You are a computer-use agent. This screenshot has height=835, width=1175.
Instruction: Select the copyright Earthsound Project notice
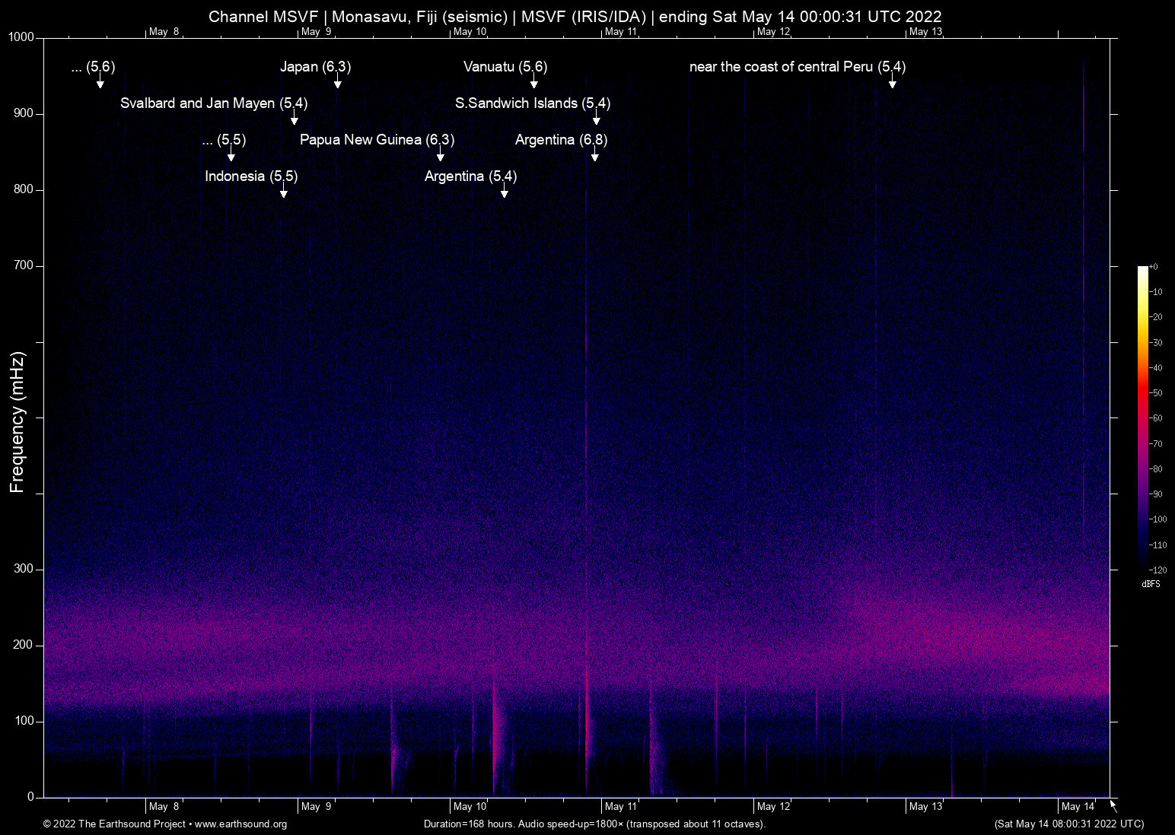[116, 824]
